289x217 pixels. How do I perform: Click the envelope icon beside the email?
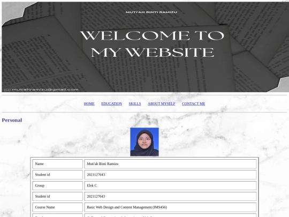7,89
